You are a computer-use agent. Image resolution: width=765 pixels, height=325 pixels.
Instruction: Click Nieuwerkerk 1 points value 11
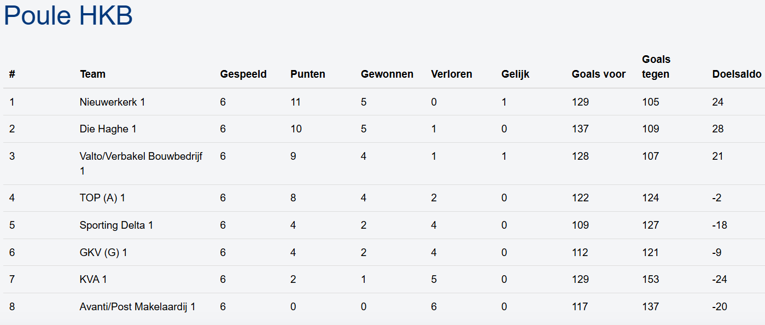pos(295,102)
